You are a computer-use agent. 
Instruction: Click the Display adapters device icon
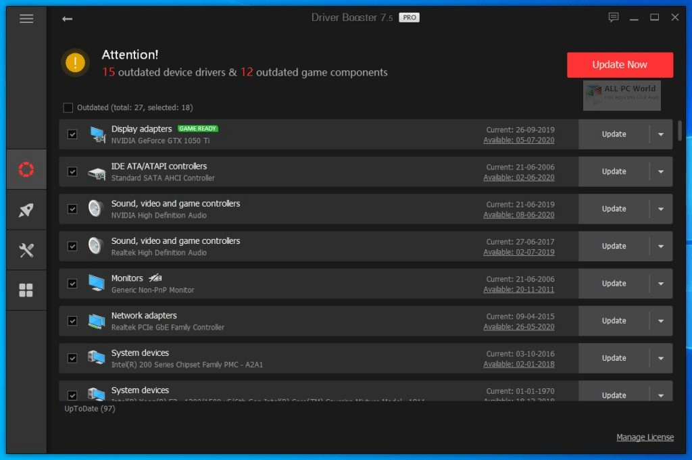point(96,134)
